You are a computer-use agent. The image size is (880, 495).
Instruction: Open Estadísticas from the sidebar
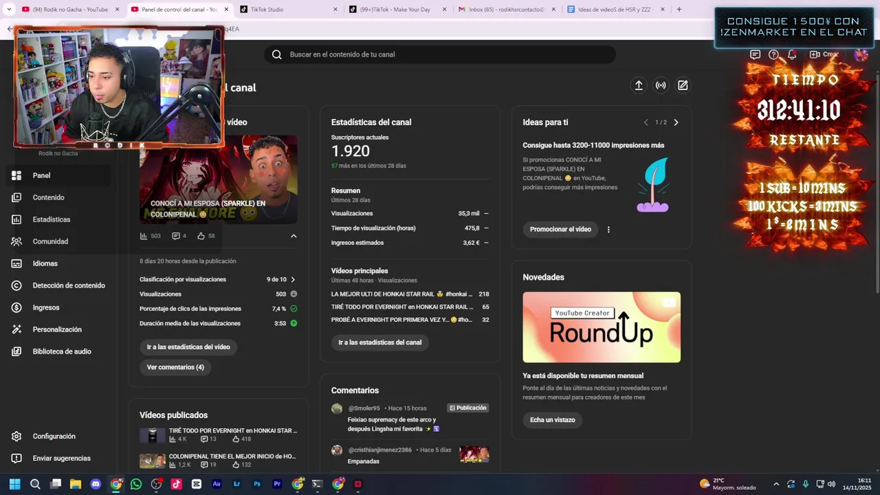(x=58, y=219)
